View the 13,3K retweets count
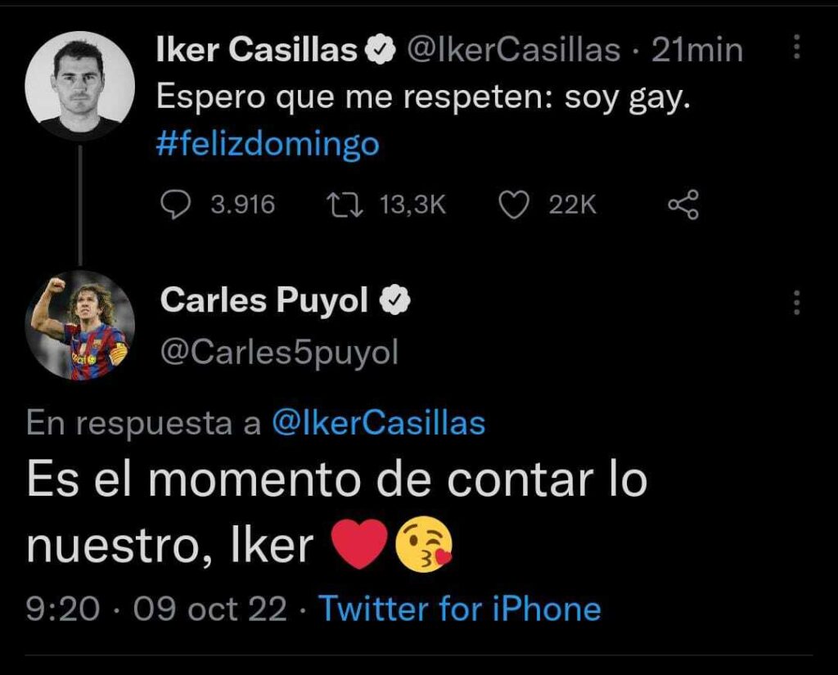838x675 pixels. (x=413, y=205)
